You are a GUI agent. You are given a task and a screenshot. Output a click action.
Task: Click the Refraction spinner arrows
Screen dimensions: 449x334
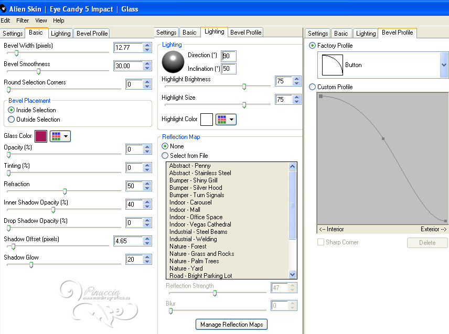pyautogui.click(x=147, y=186)
